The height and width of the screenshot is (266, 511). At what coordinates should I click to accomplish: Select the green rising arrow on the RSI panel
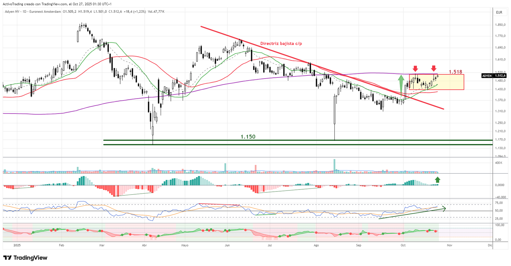coord(412,213)
